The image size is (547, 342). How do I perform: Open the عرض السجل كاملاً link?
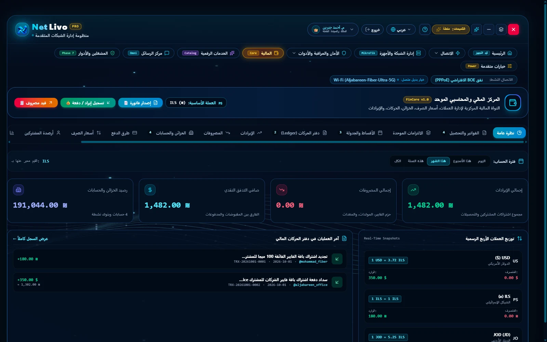pos(30,239)
